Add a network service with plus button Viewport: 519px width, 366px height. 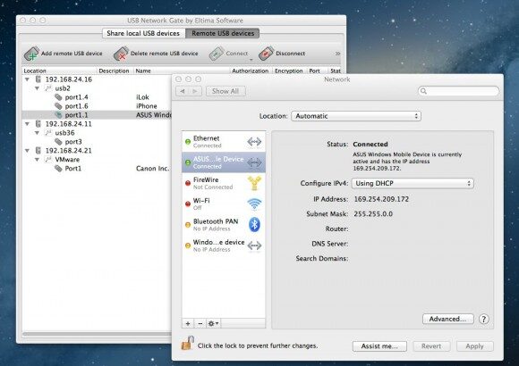click(188, 323)
